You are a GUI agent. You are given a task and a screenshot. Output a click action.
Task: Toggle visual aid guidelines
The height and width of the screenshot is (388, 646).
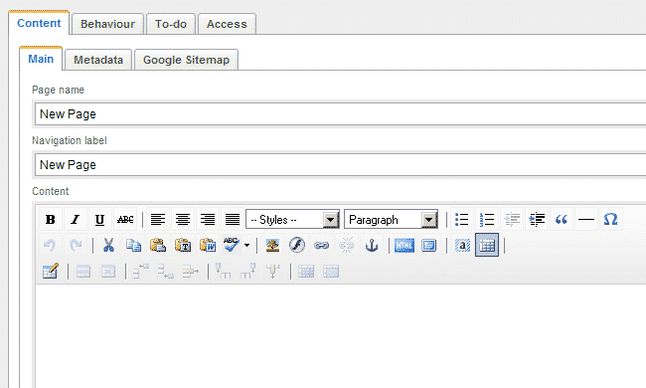coord(487,246)
